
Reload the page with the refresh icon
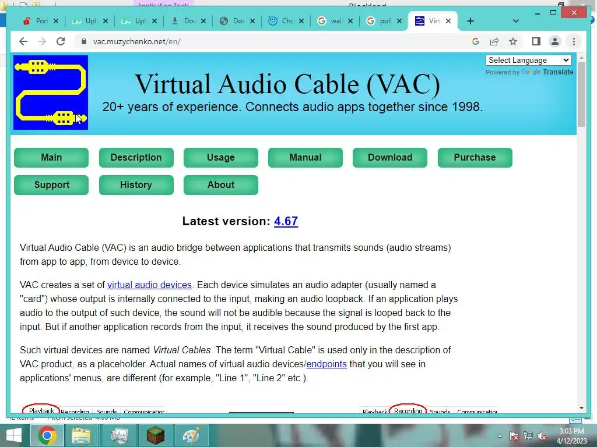click(x=61, y=41)
